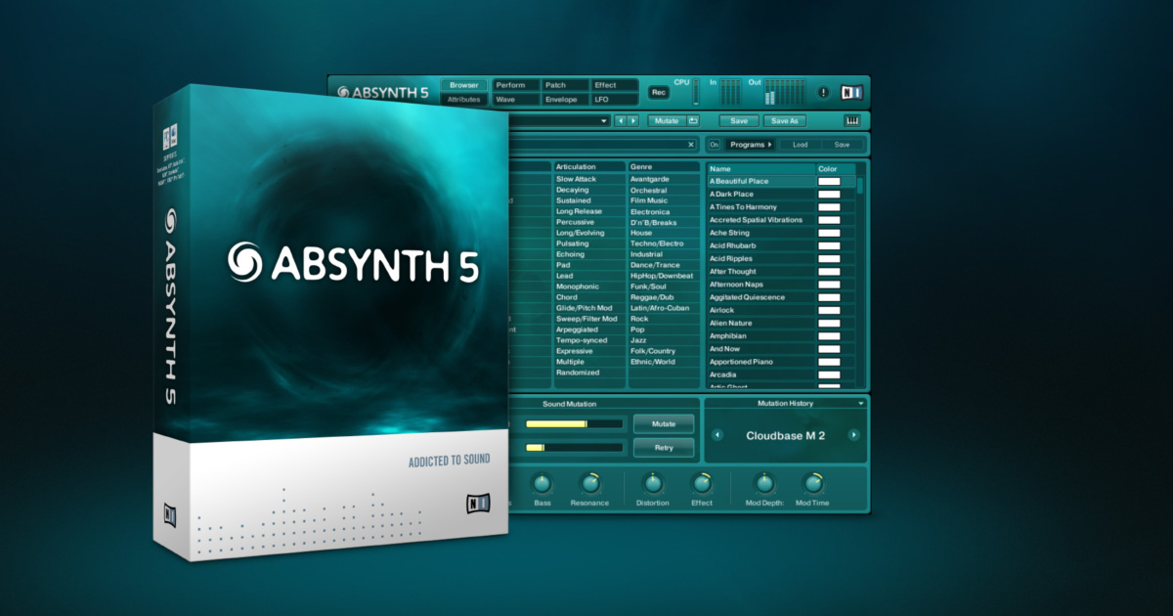The image size is (1173, 616).
Task: Select preset Arcadia
Action: point(760,374)
